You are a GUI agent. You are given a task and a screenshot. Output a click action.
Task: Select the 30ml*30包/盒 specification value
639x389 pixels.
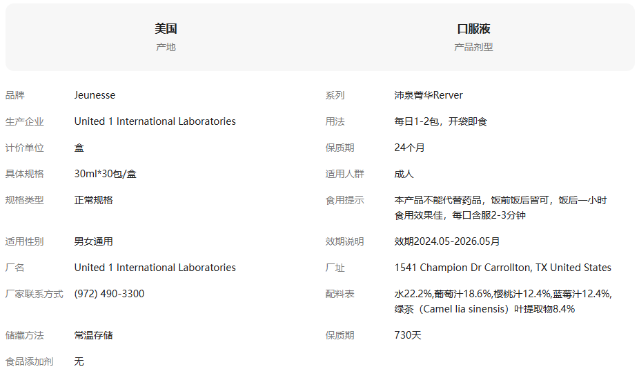(105, 174)
